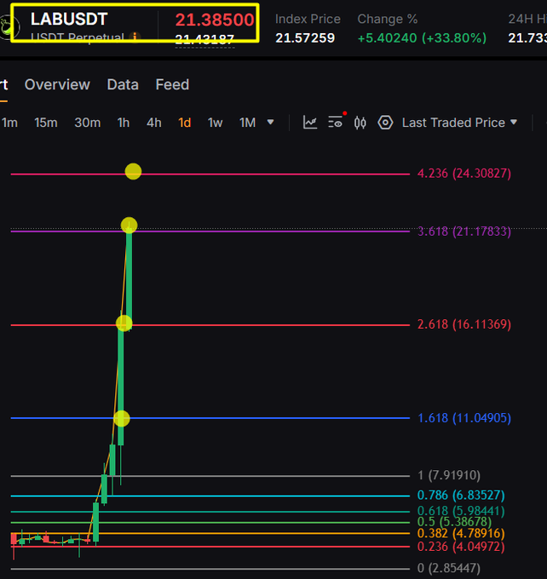Viewport: 547px width, 579px height.
Task: Toggle the display settings eye-list icon
Action: 336,123
